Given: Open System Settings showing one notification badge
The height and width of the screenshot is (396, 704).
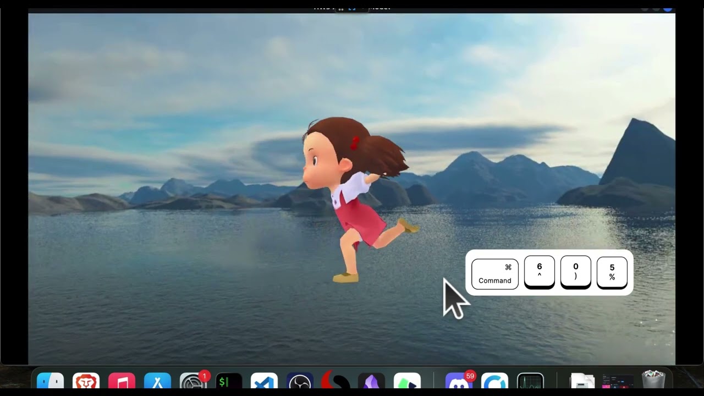Looking at the screenshot, I should 194,381.
